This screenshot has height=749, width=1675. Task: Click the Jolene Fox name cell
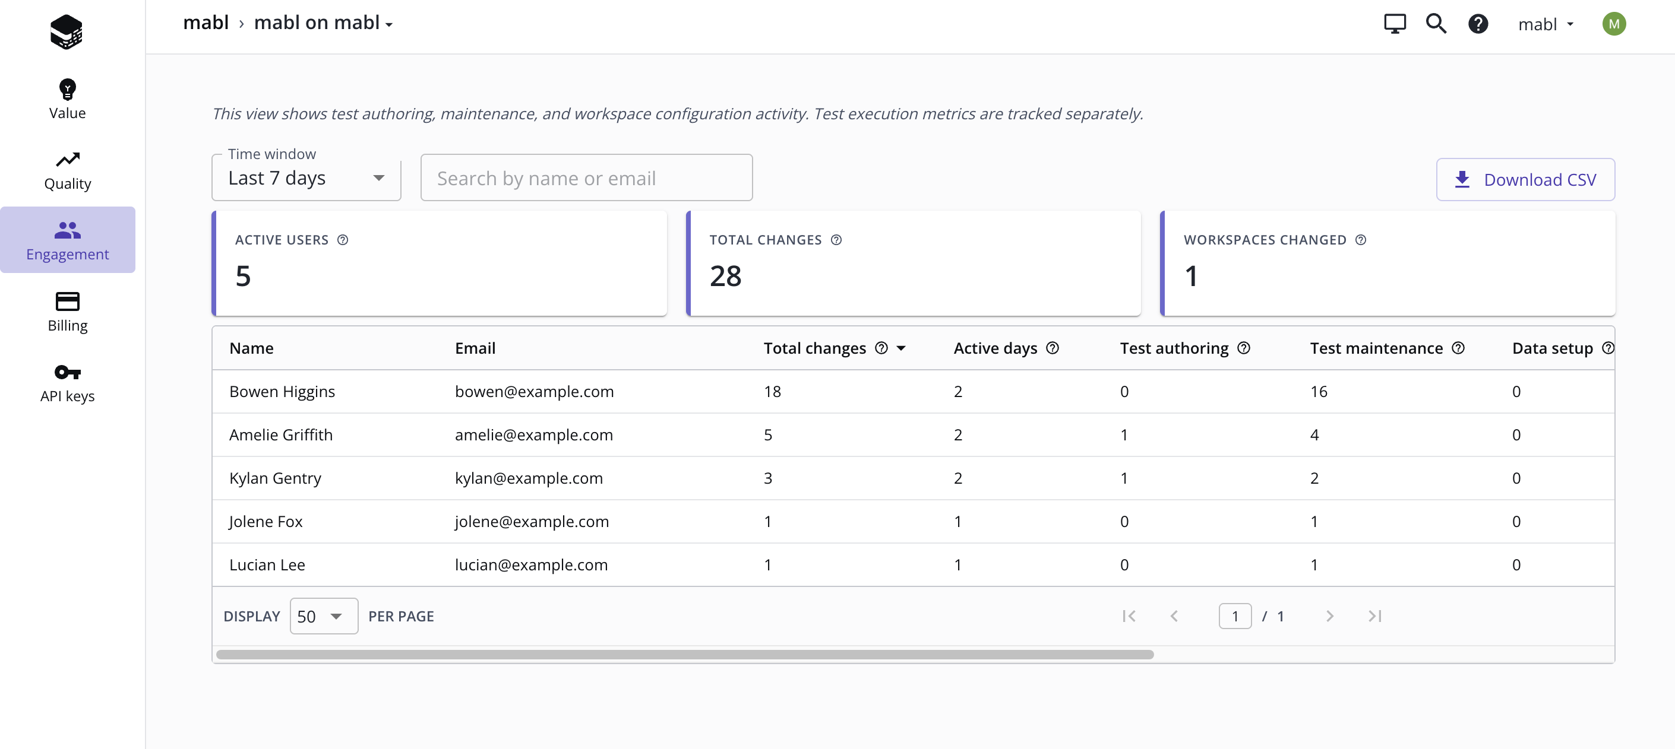click(x=266, y=522)
